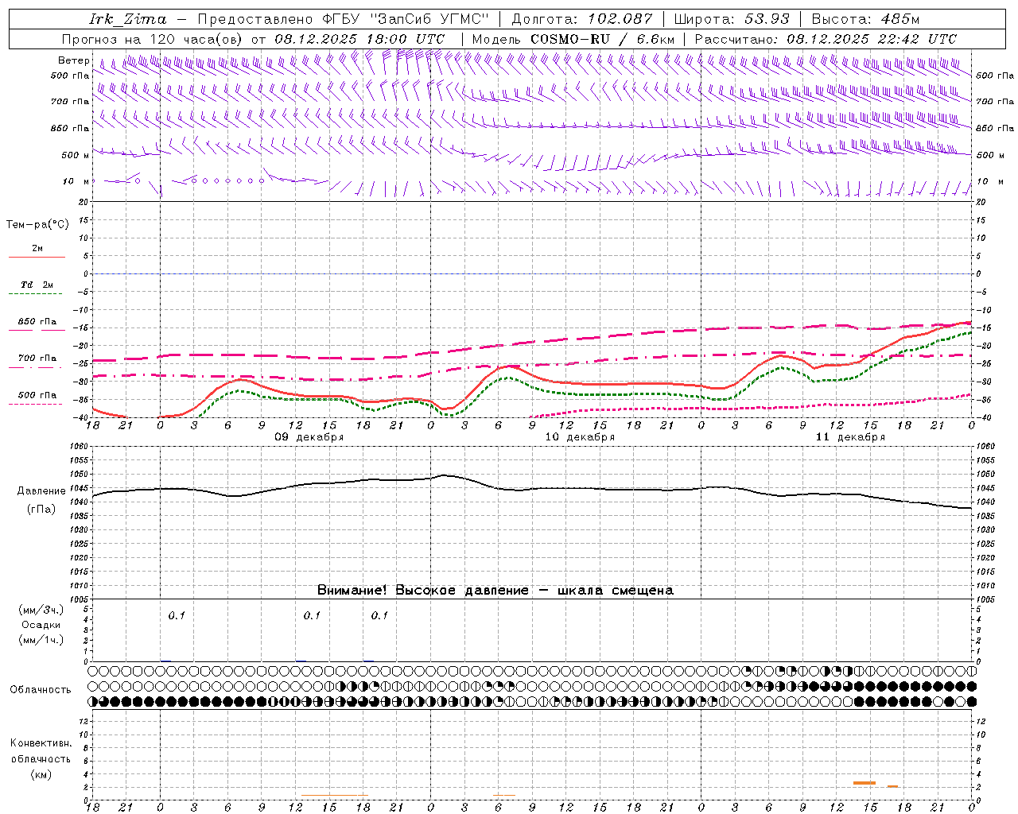Image resolution: width=1018 pixels, height=814 pixels.
Task: Click the left 850 гПа wind level label
Action: click(70, 128)
